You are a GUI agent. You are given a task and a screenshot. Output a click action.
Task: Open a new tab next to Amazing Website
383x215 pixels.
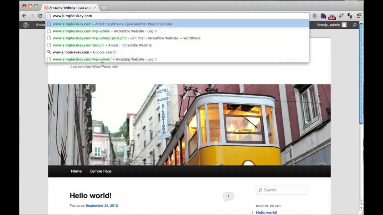tap(104, 7)
